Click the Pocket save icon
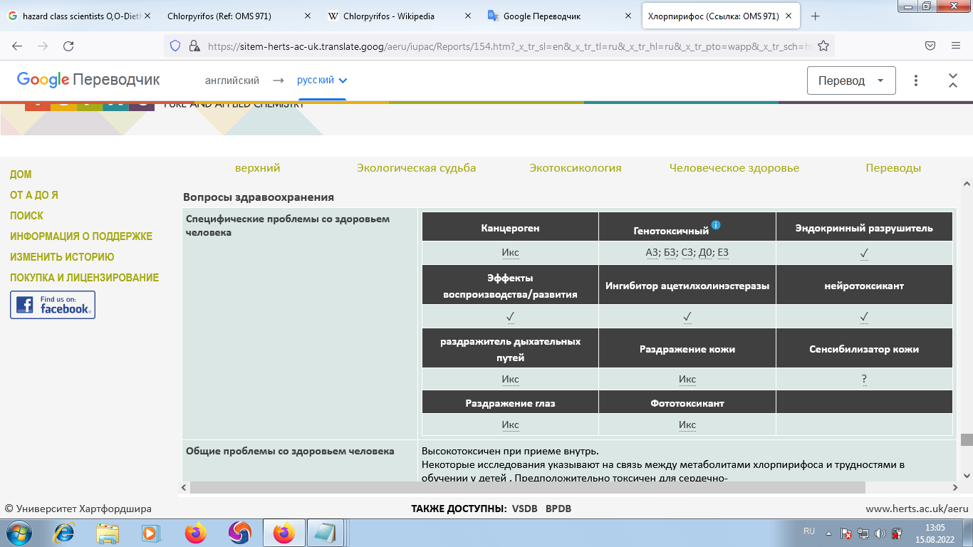This screenshot has width=973, height=547. (930, 46)
